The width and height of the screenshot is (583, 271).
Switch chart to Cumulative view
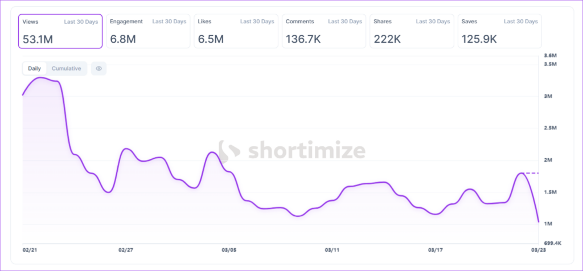(x=66, y=68)
